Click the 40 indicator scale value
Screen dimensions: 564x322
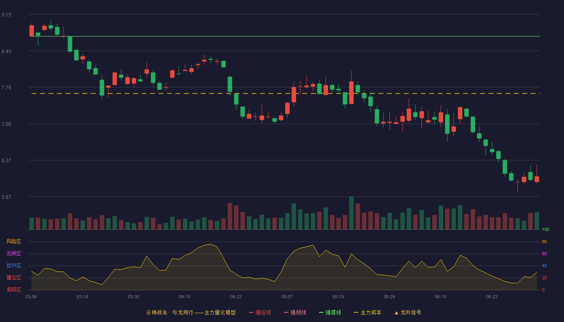click(544, 266)
